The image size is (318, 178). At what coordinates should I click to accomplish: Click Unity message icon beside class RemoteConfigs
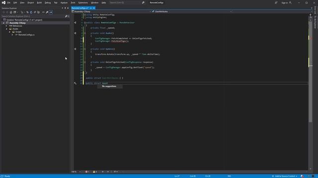tap(75, 23)
